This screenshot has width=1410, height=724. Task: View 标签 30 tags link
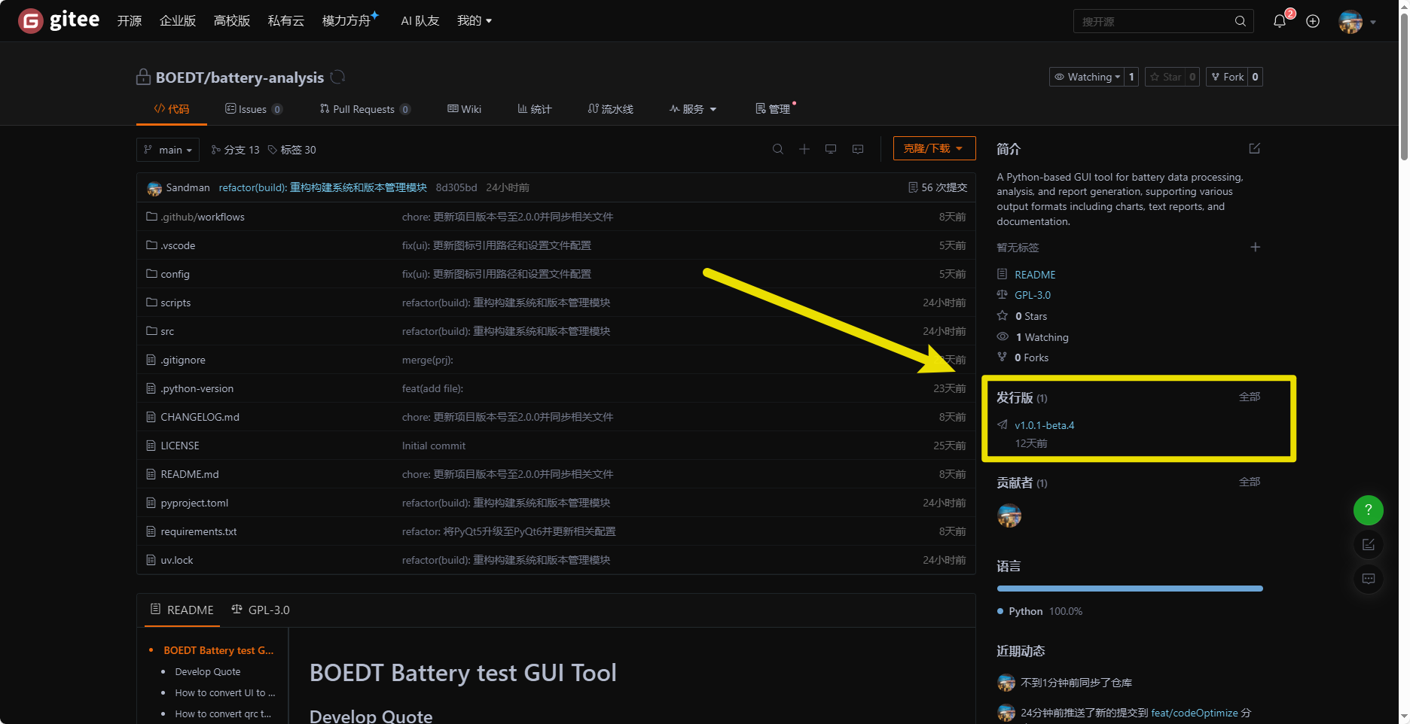(292, 150)
